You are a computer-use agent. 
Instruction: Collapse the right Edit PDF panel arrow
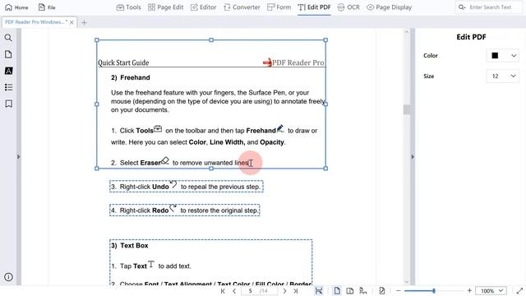[x=413, y=157]
